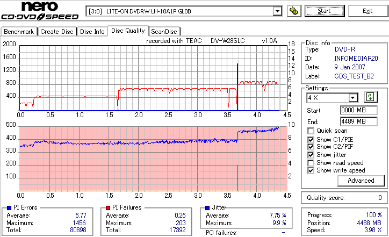
Task: Click the disc label CDS_TEST_B2
Action: pyautogui.click(x=354, y=76)
